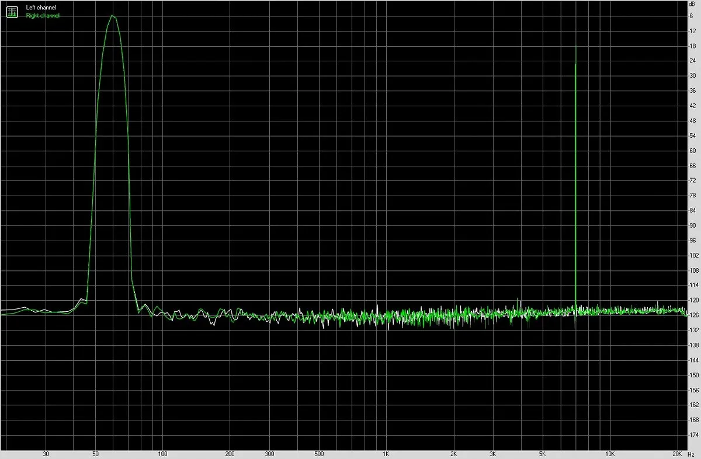This screenshot has height=459, width=701.
Task: Select the Right channel legend label
Action: [43, 16]
